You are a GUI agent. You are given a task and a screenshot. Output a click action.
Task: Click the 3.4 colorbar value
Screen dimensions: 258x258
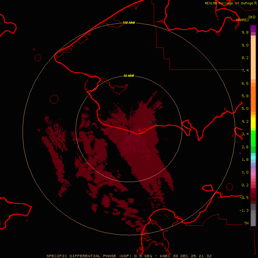click(245, 134)
